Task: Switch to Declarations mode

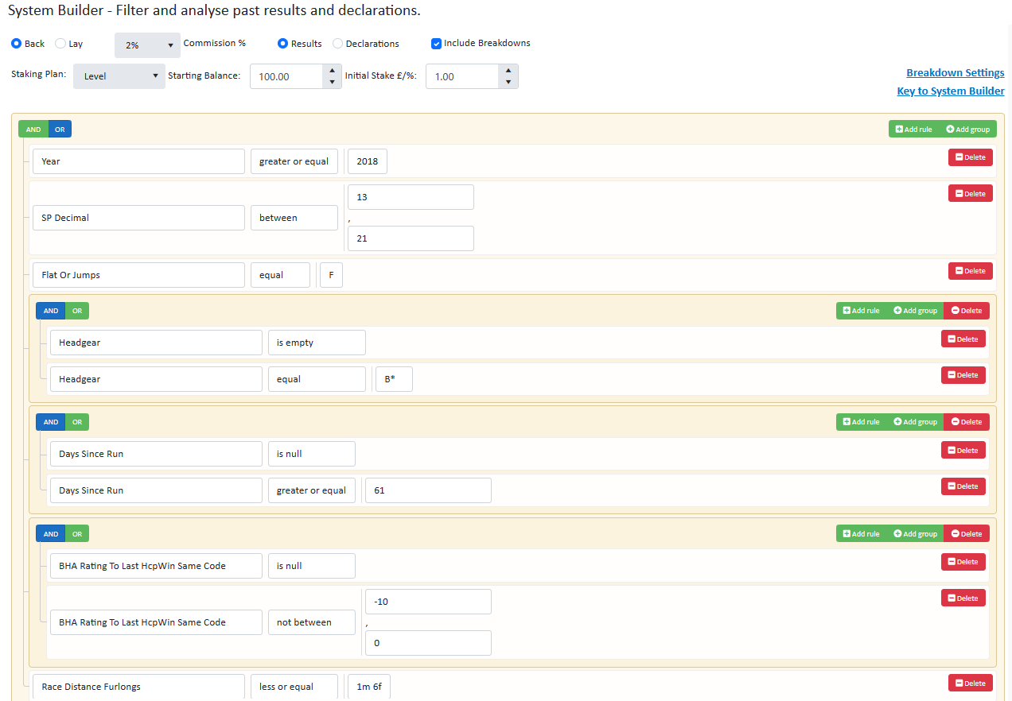Action: [x=338, y=44]
